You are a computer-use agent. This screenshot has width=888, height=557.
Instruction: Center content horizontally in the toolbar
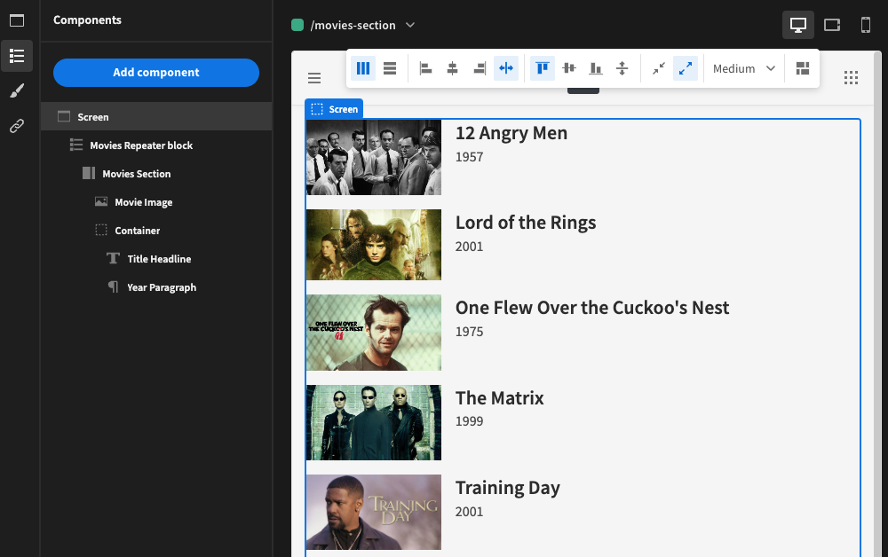[452, 68]
